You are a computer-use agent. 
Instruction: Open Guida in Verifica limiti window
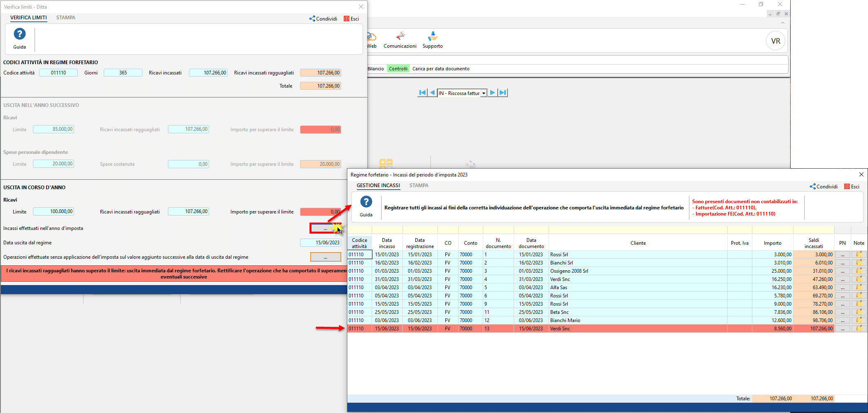pyautogui.click(x=19, y=38)
